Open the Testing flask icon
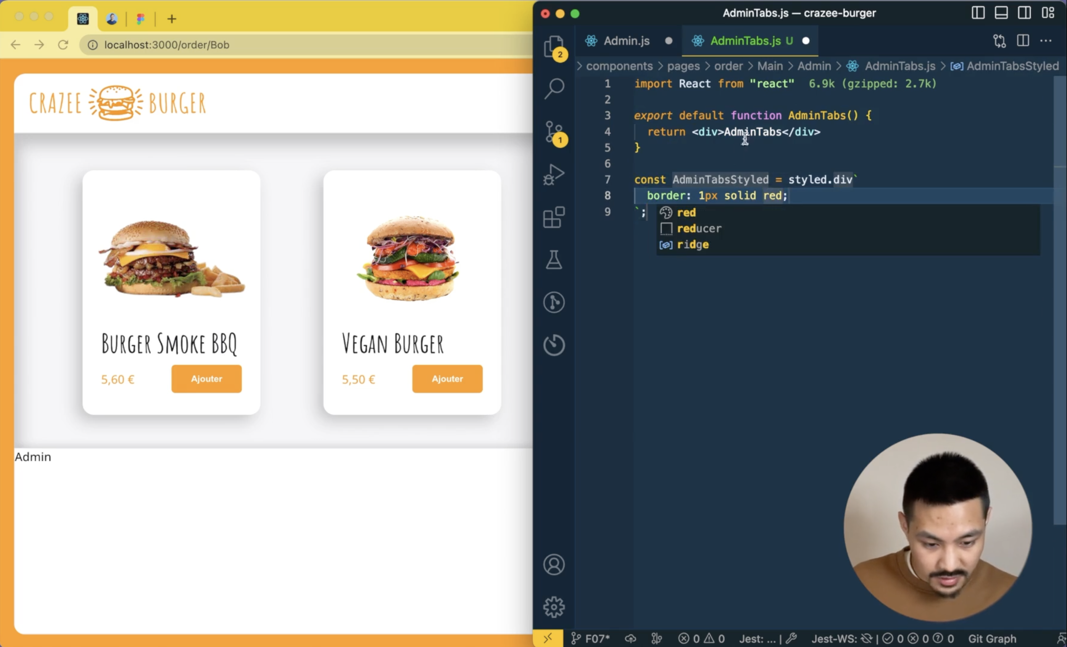 point(554,260)
